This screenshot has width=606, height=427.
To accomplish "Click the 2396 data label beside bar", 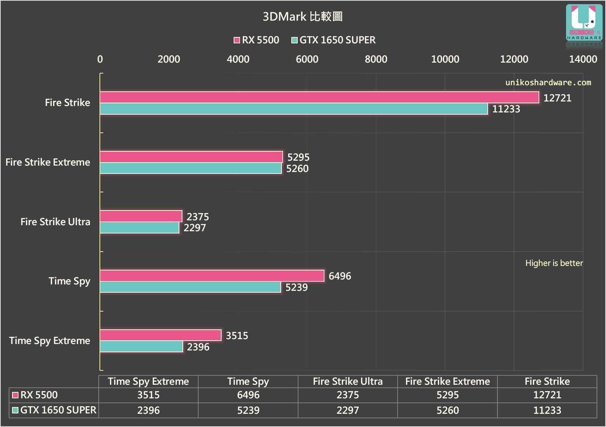I will [x=198, y=347].
